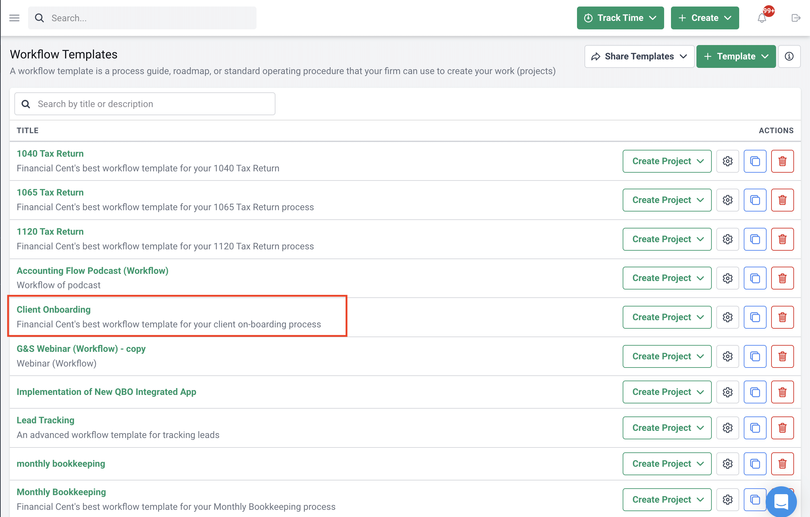Focus Search by title or description field
The height and width of the screenshot is (517, 810).
pyautogui.click(x=145, y=104)
